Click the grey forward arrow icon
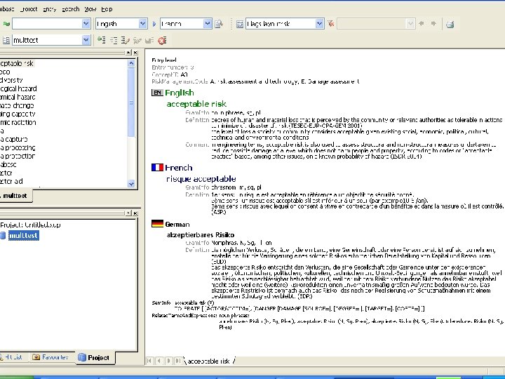 (433, 24)
